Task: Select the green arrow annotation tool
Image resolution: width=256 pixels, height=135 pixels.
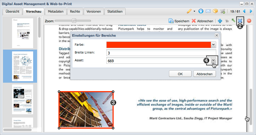Action: pyautogui.click(x=233, y=20)
